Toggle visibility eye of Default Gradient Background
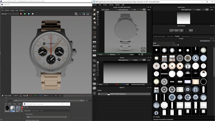This screenshot has width=215, height=121. click(x=99, y=94)
